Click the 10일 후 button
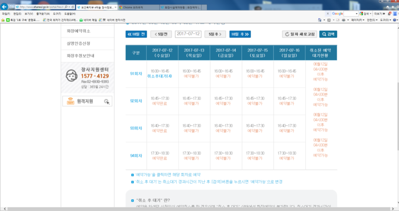 coord(240,34)
